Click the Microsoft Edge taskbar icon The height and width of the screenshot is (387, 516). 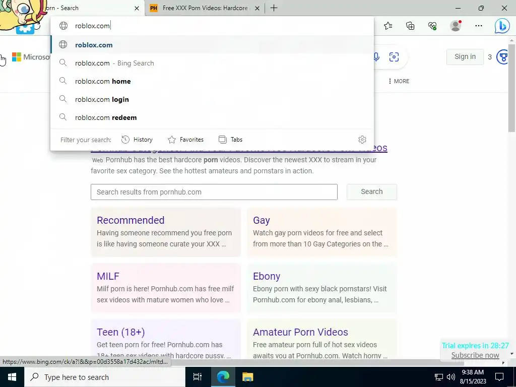[223, 377]
